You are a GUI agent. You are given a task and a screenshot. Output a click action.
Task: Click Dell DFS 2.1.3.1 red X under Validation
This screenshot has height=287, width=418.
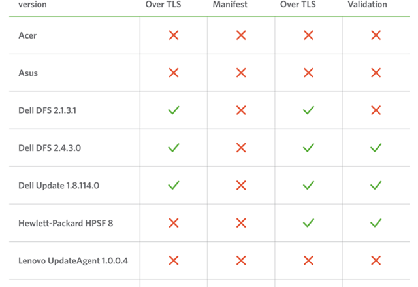point(376,110)
